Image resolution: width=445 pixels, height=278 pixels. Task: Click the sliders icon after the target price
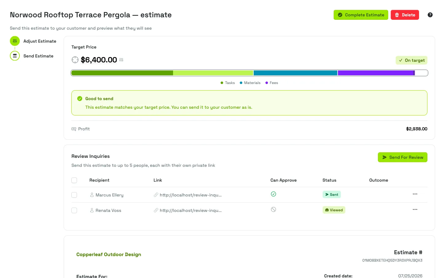pyautogui.click(x=121, y=60)
